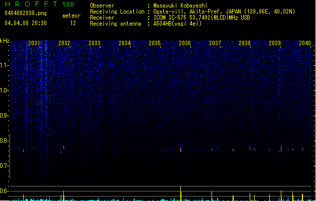This screenshot has width=316, height=201.
Task: Click the 2039 time marker
Action: click(x=275, y=43)
